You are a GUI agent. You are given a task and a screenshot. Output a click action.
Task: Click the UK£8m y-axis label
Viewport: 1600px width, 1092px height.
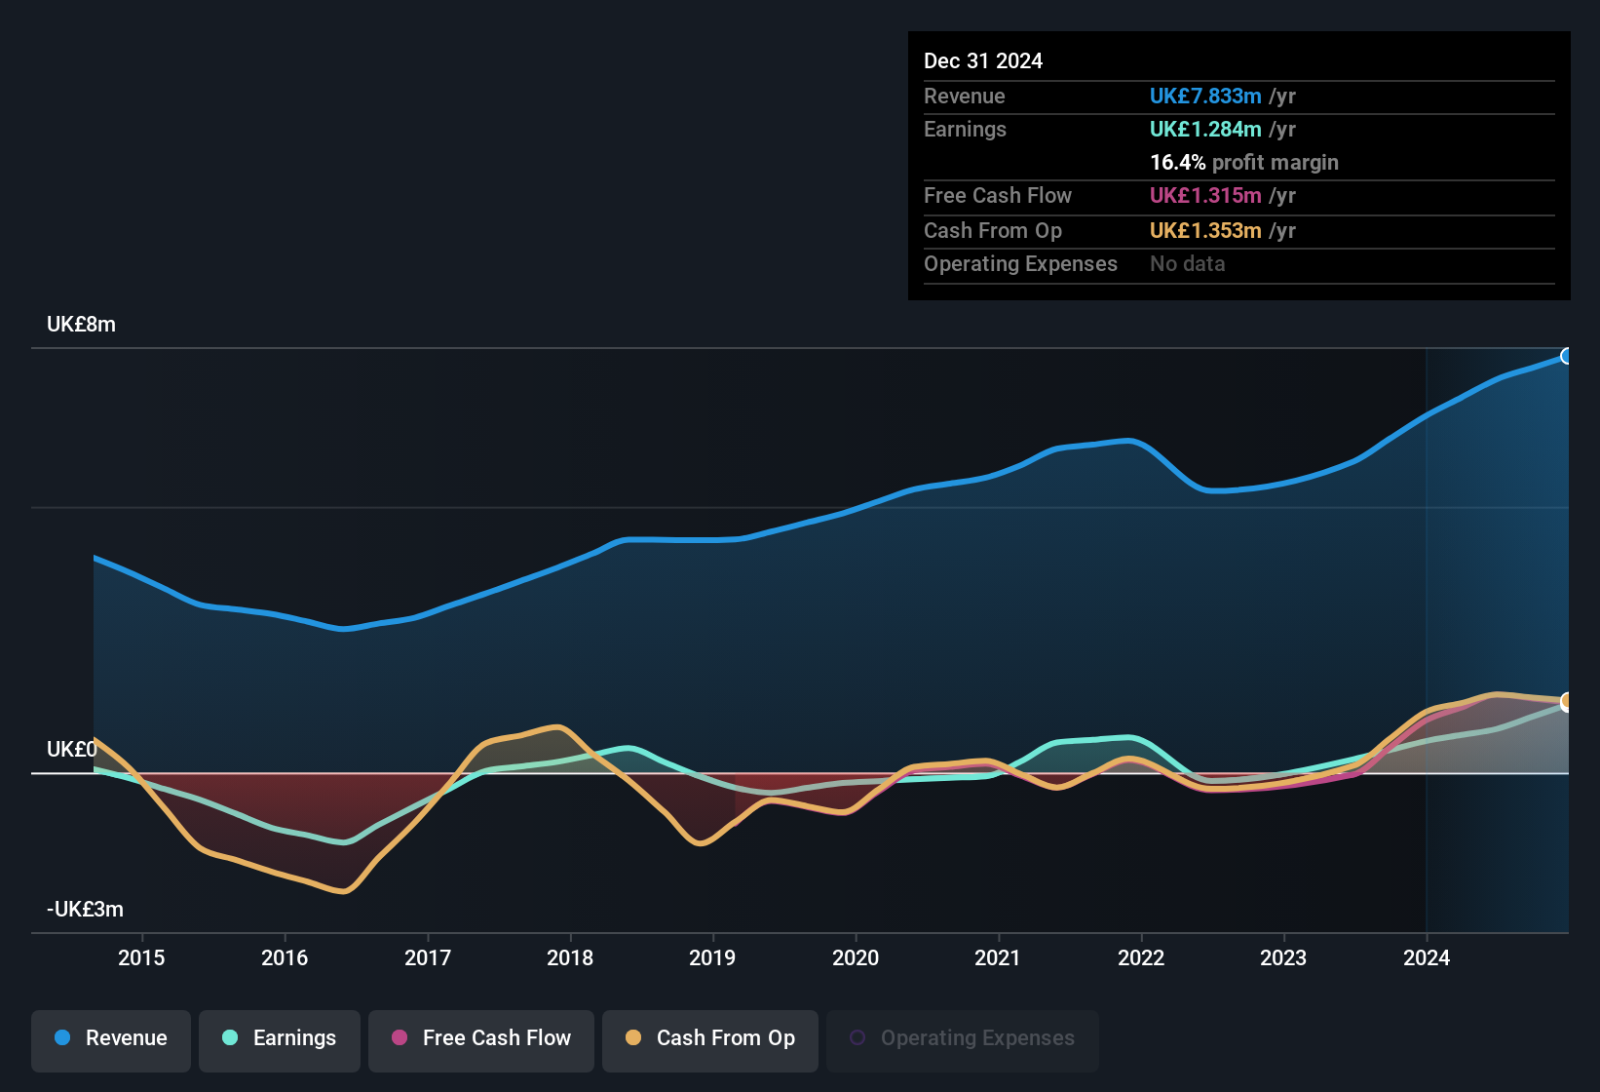click(81, 325)
